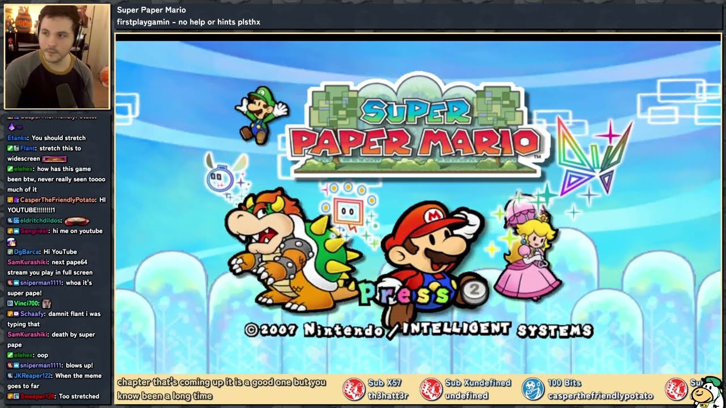Click the badge beside DgBarca's name

[x=10, y=252]
